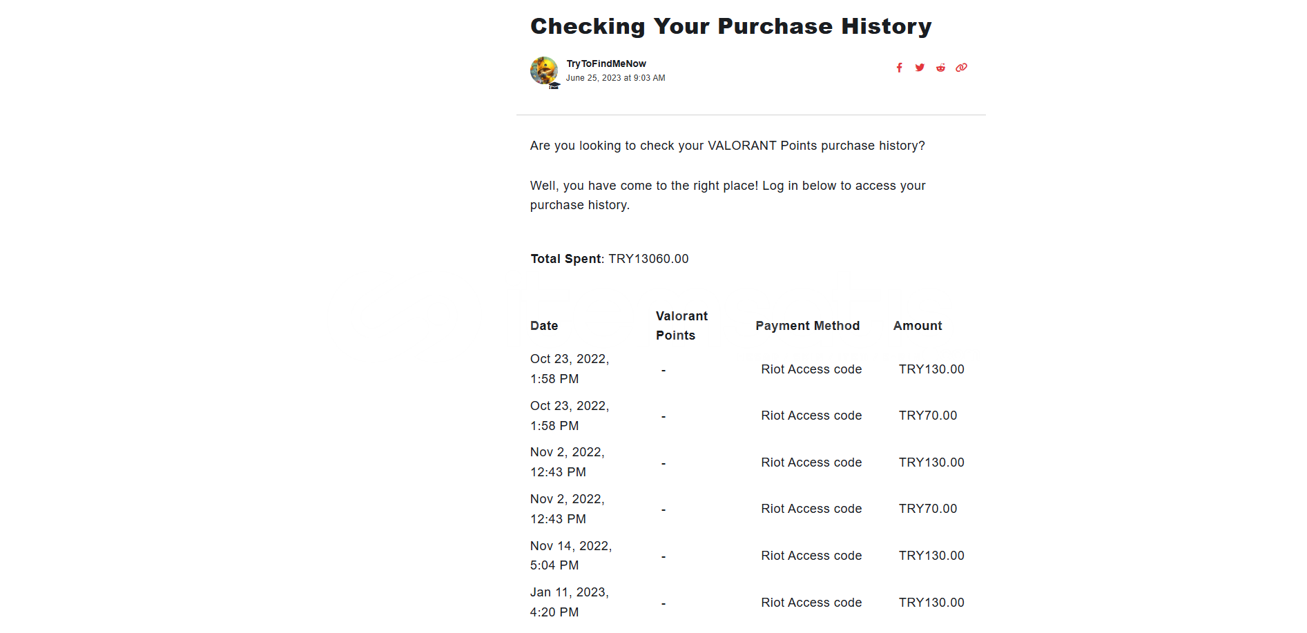
Task: Select the Jan 11, 2023 4:20 PM date cell
Action: [570, 602]
